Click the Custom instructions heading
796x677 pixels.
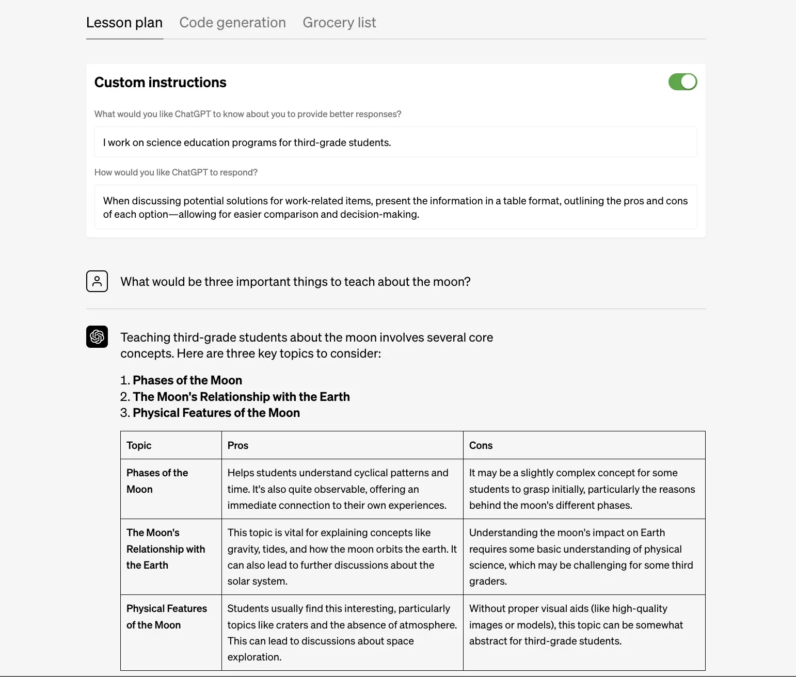pyautogui.click(x=161, y=83)
